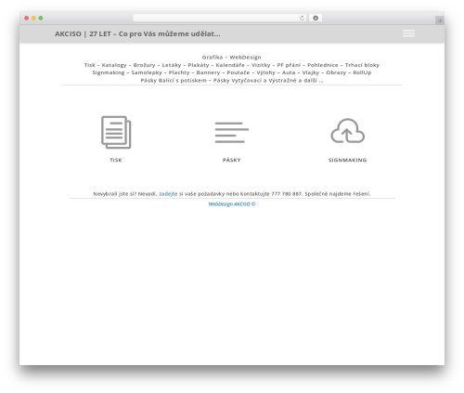Focus the browser address bar

pyautogui.click(x=220, y=19)
